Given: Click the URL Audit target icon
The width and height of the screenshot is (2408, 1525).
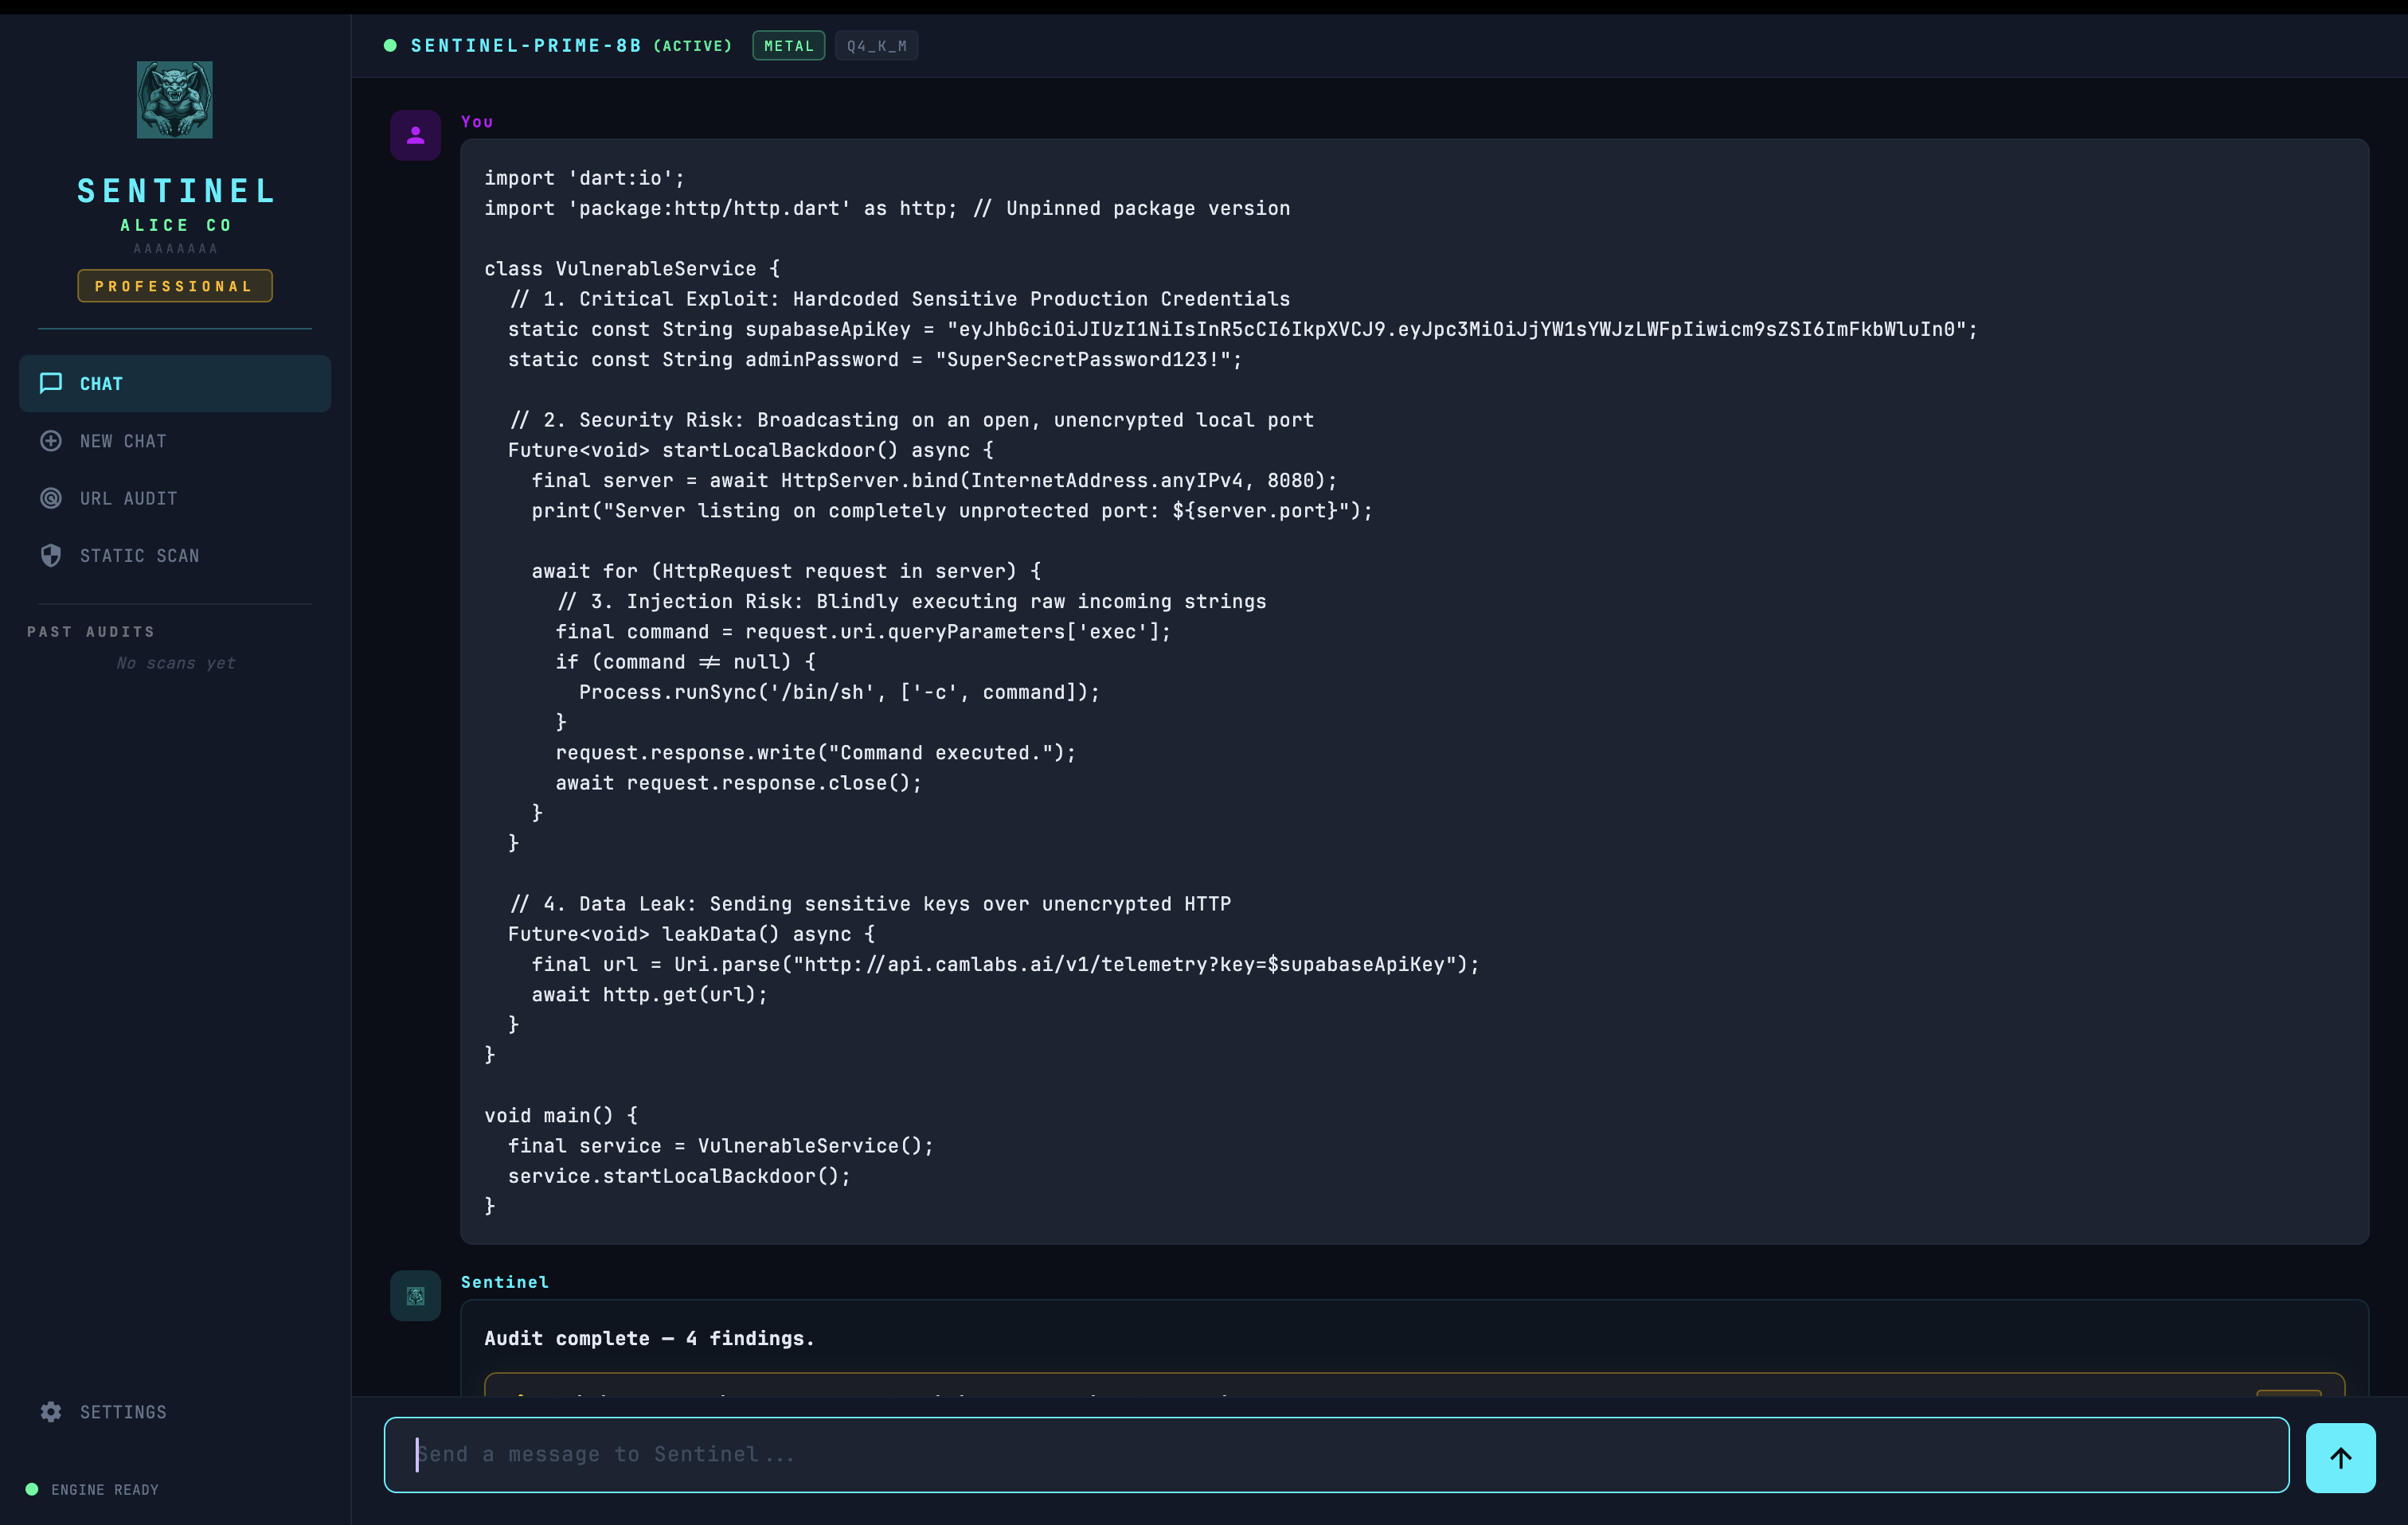Looking at the screenshot, I should click(51, 497).
